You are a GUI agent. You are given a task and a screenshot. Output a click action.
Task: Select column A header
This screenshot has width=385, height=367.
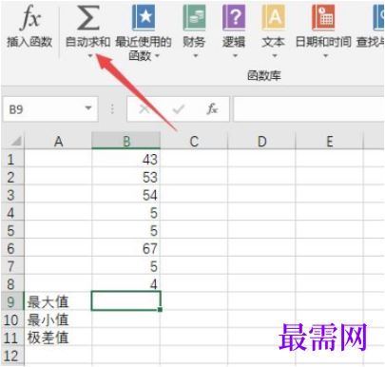tap(58, 141)
